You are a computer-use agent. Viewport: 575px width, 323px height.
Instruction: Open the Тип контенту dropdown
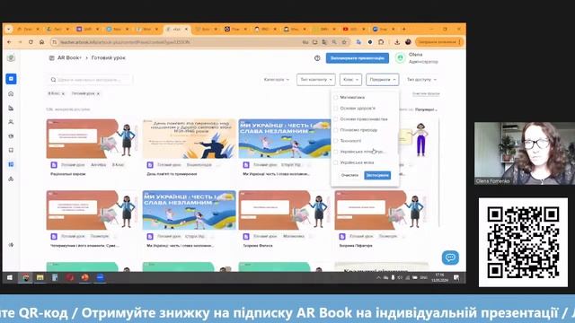(x=315, y=80)
